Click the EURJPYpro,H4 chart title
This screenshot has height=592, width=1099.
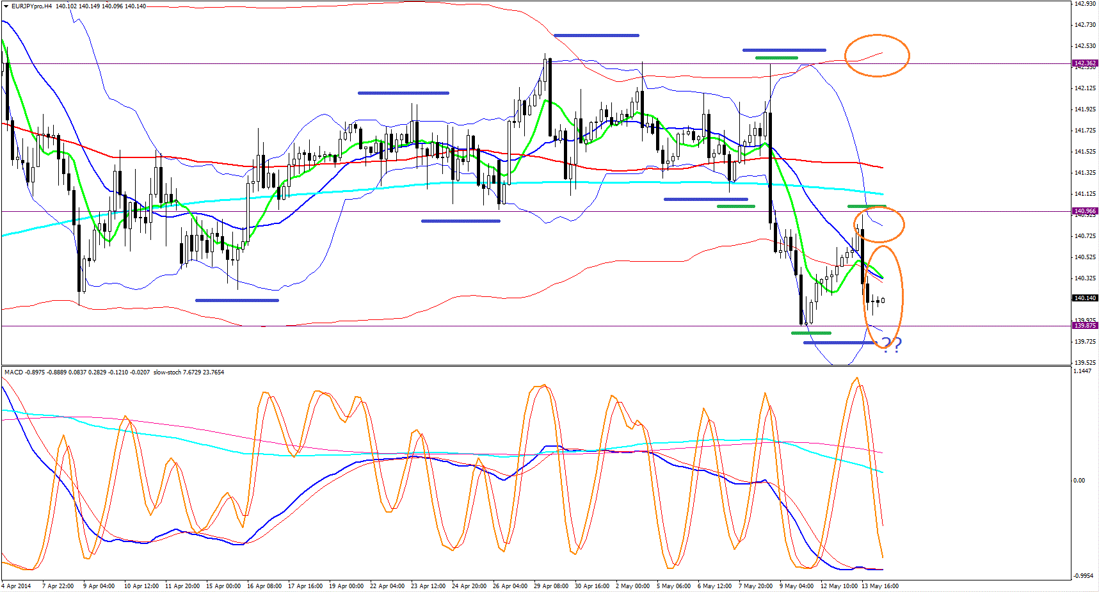[x=31, y=6]
